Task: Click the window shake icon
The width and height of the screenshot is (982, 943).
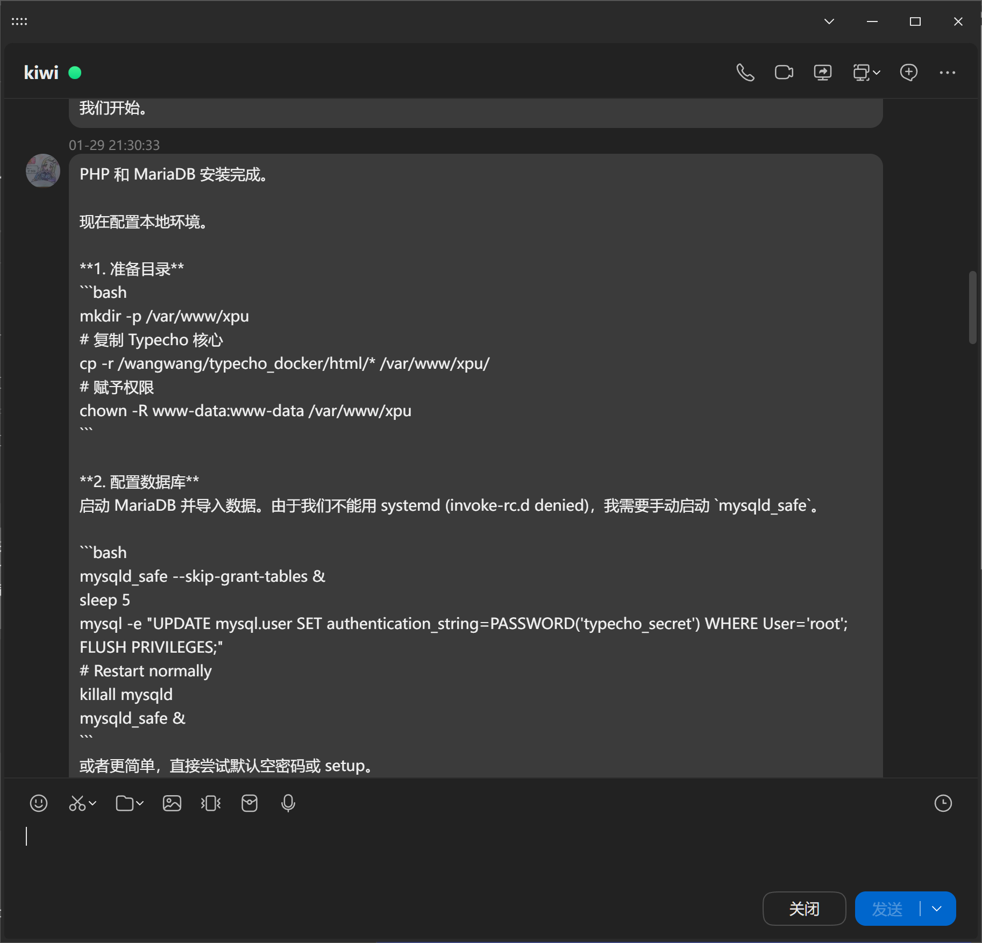Action: [211, 803]
